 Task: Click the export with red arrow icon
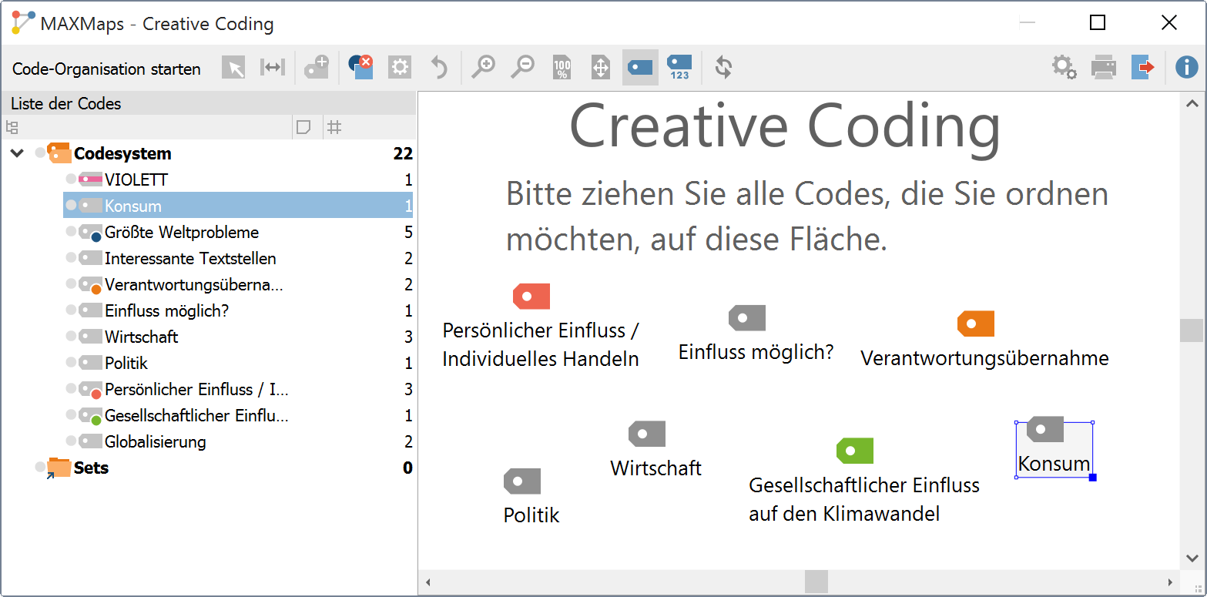tap(1143, 68)
